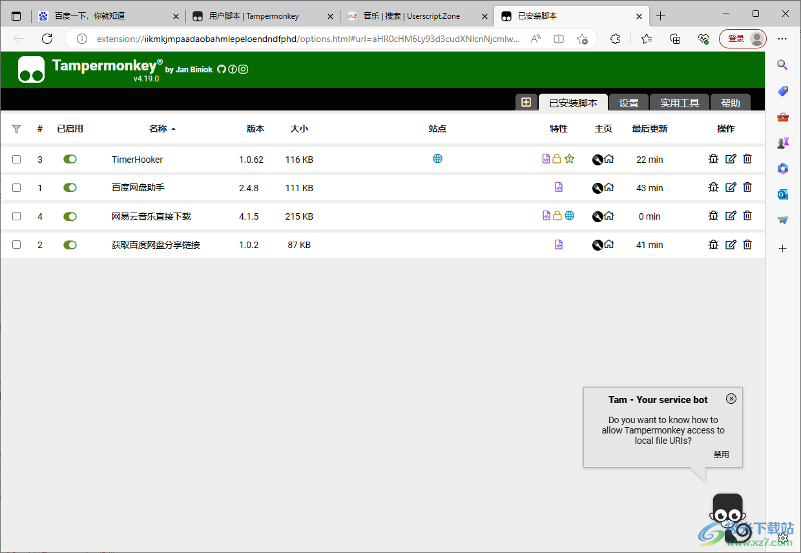The width and height of the screenshot is (801, 553).
Task: Open homepage icon for 获取百度网盘分享链接
Action: 609,244
